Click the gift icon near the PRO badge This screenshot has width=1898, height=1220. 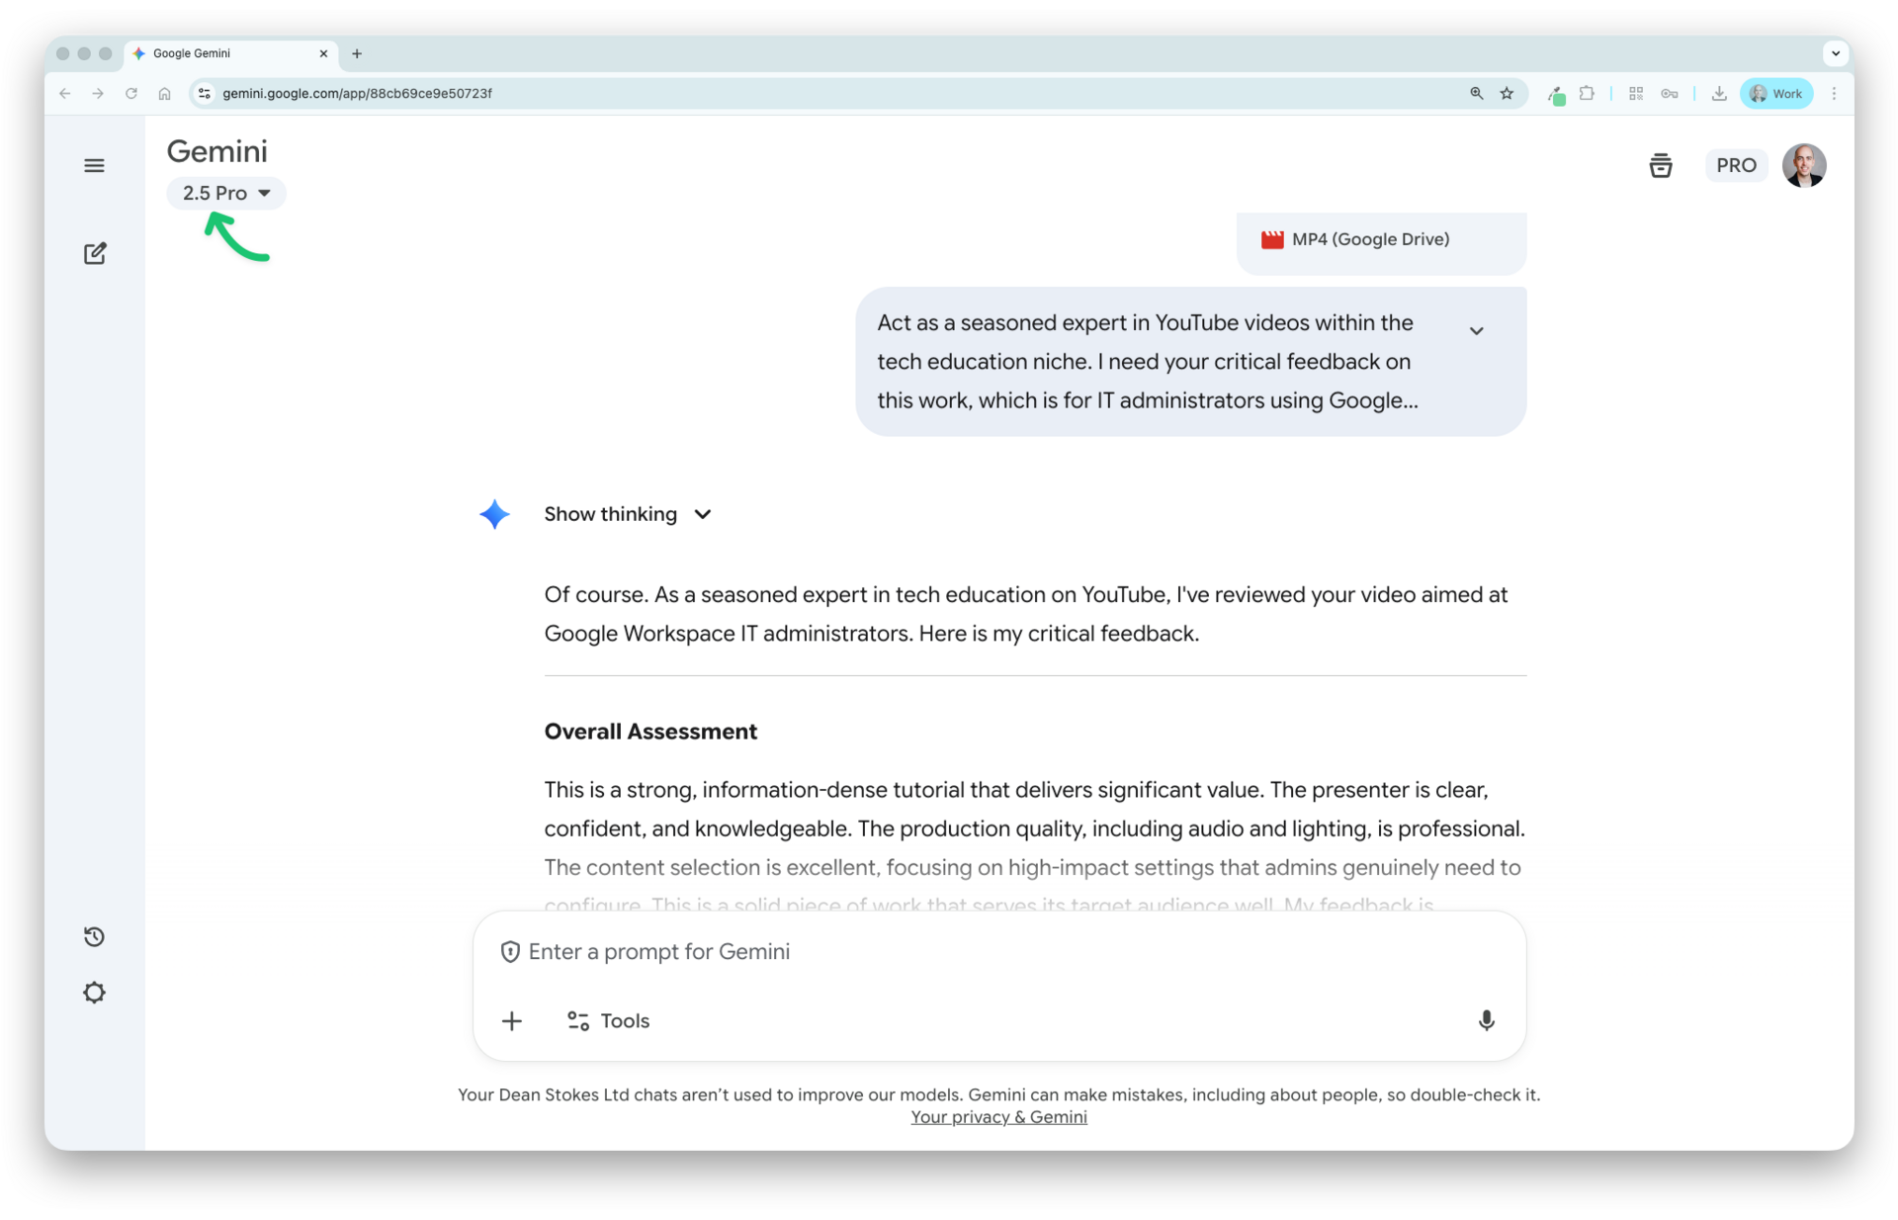click(x=1661, y=165)
